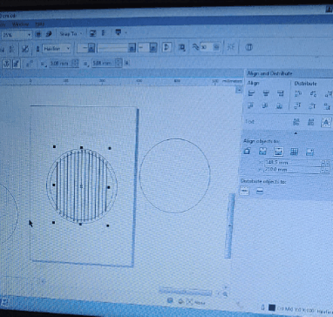The width and height of the screenshot is (333, 317).
Task: Align objects to Specified Point icon
Action: pos(309,152)
